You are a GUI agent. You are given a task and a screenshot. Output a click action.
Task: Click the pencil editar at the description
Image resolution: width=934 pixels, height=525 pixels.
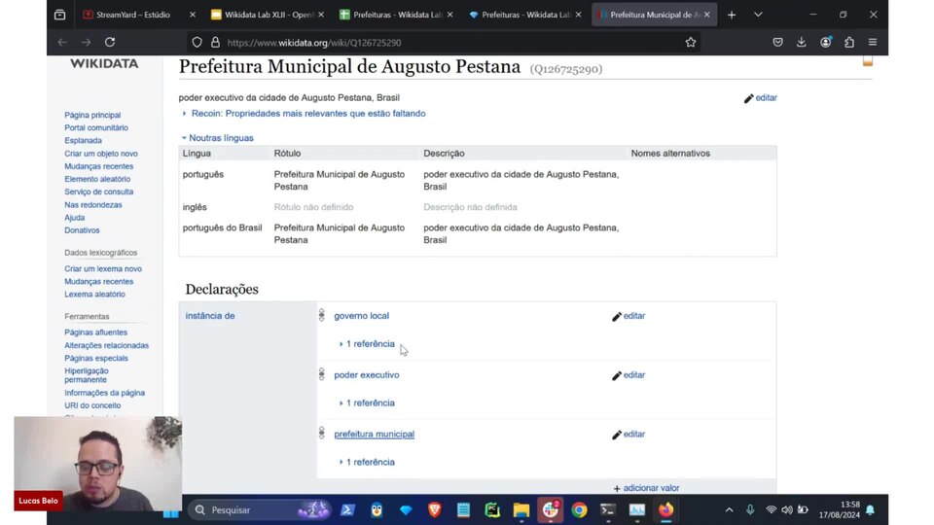click(761, 97)
